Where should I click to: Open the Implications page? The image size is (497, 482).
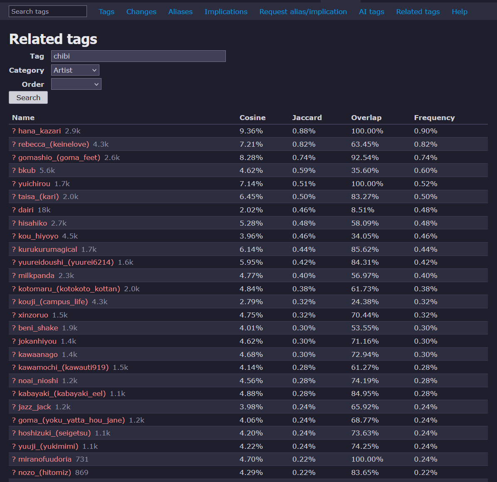226,12
